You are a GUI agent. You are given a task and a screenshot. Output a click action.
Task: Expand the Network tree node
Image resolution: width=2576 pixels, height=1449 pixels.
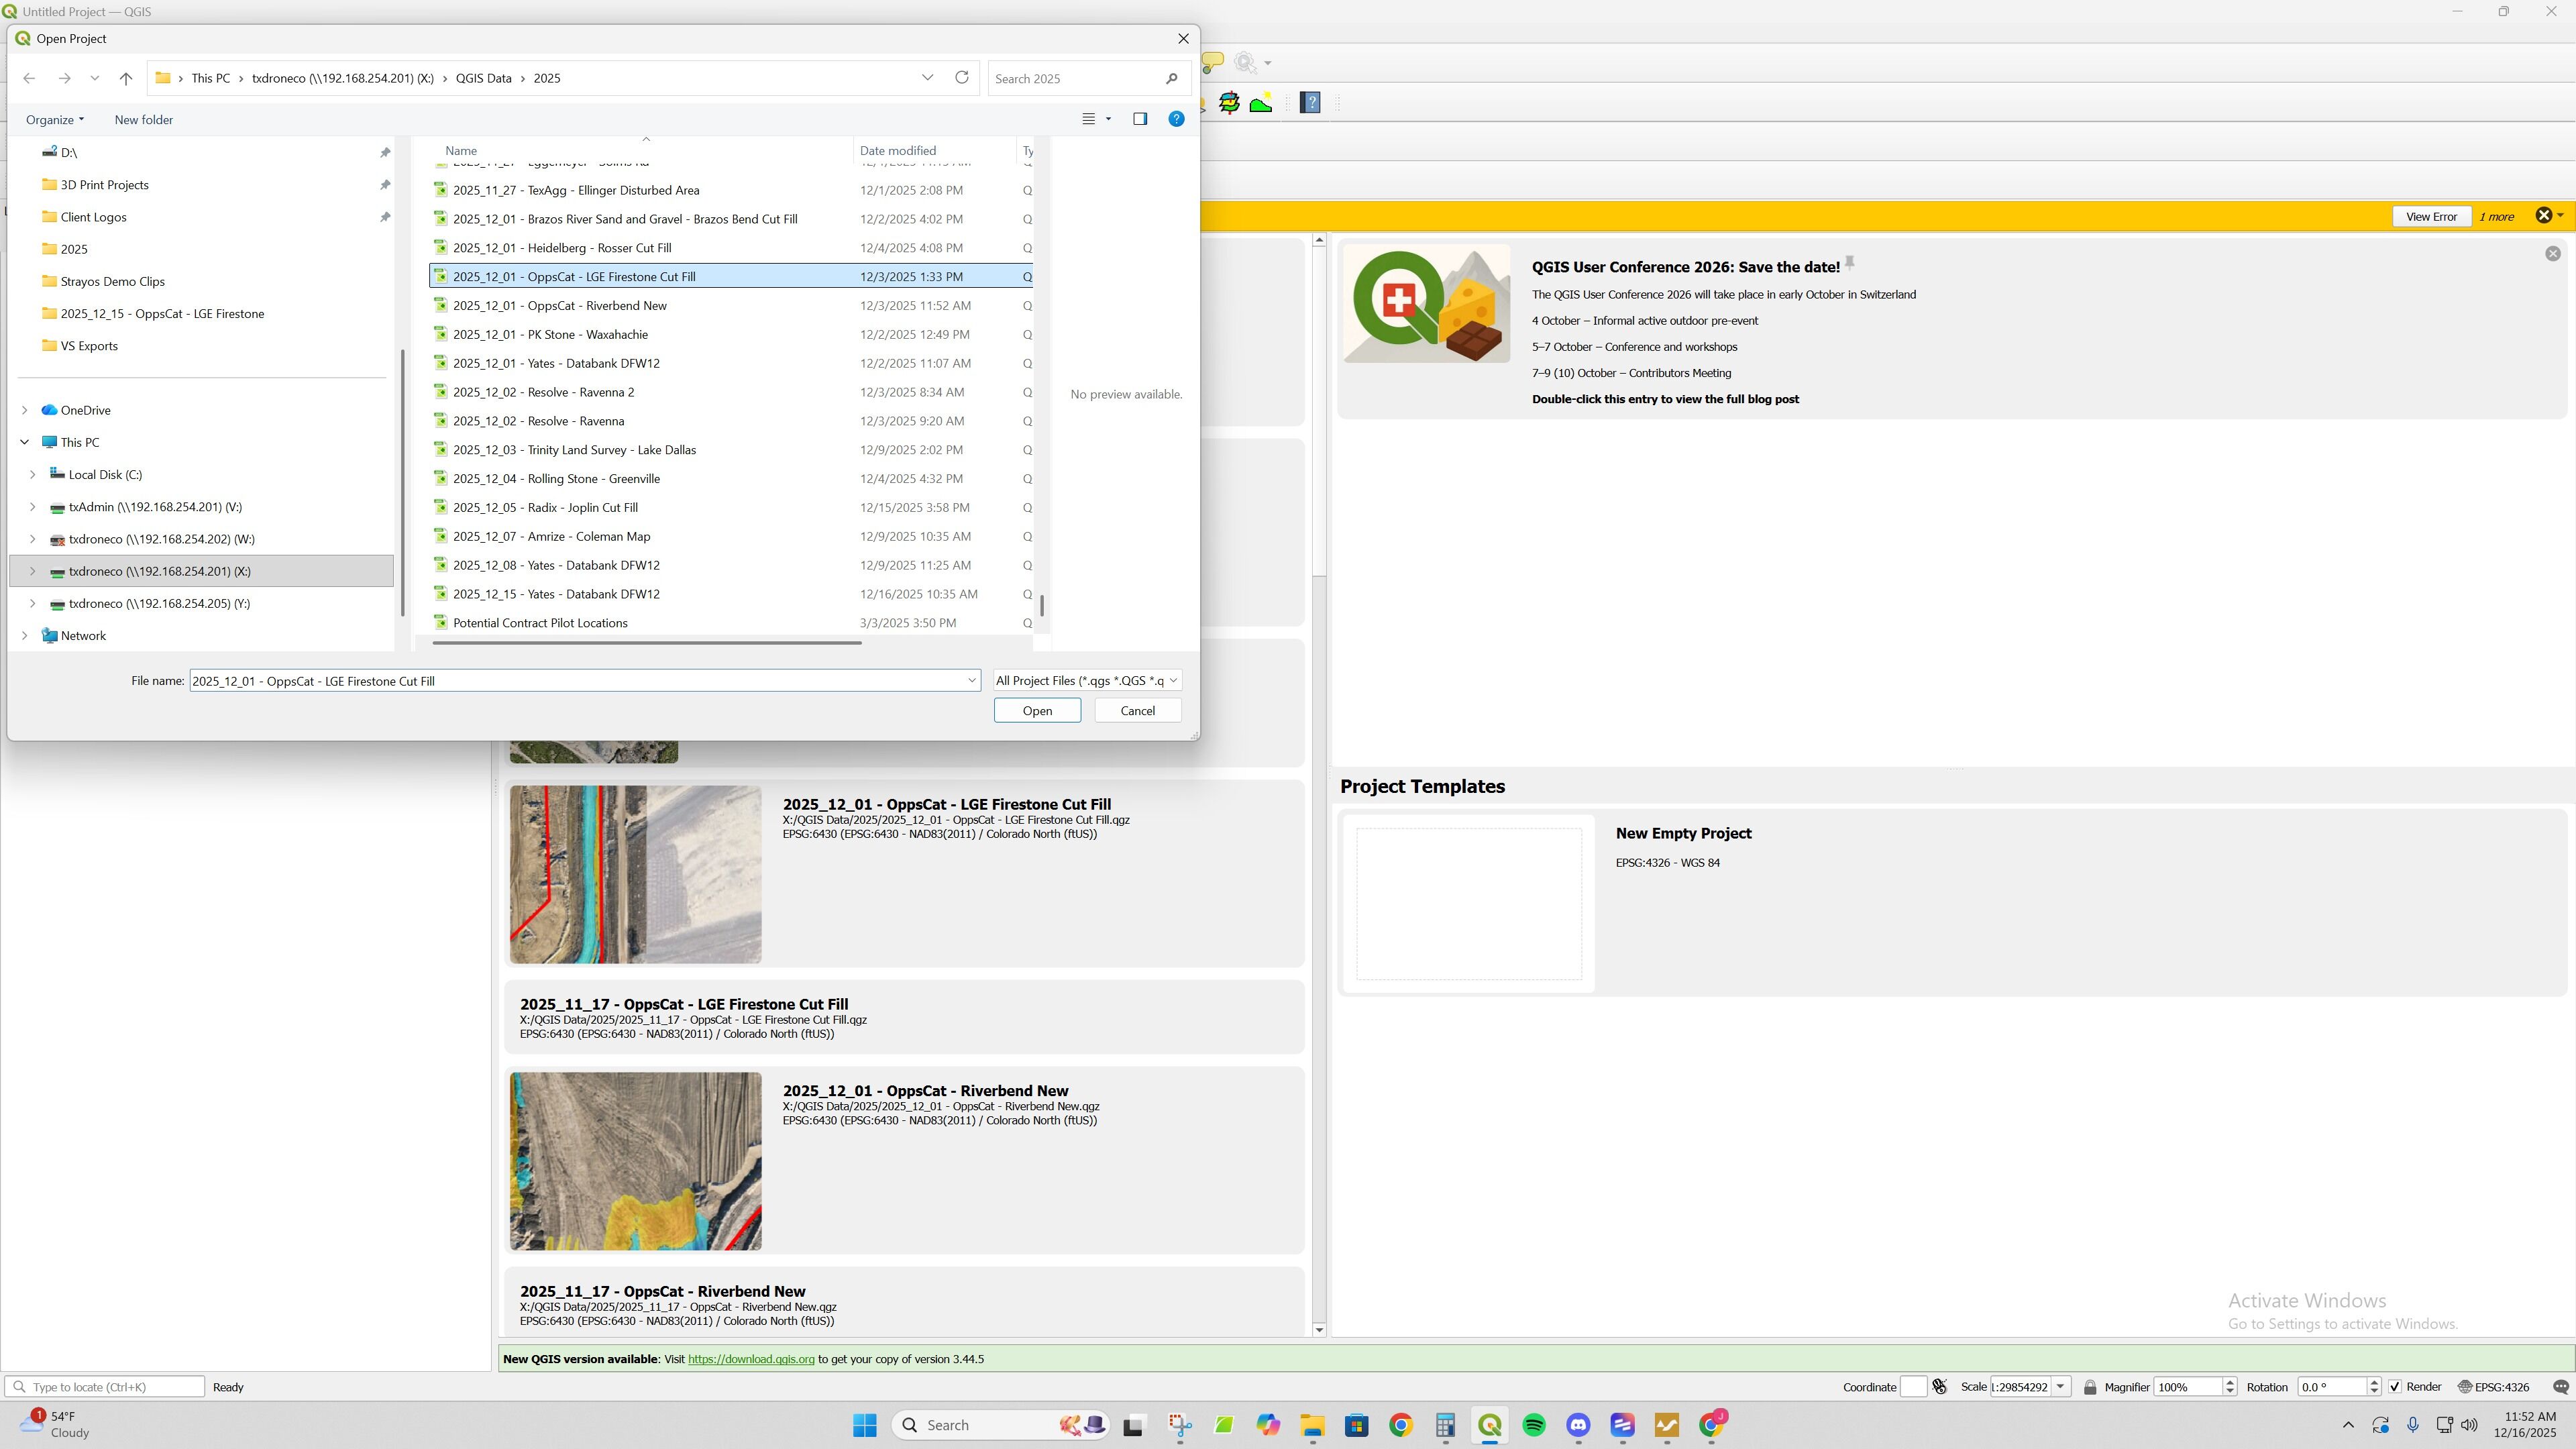25,636
